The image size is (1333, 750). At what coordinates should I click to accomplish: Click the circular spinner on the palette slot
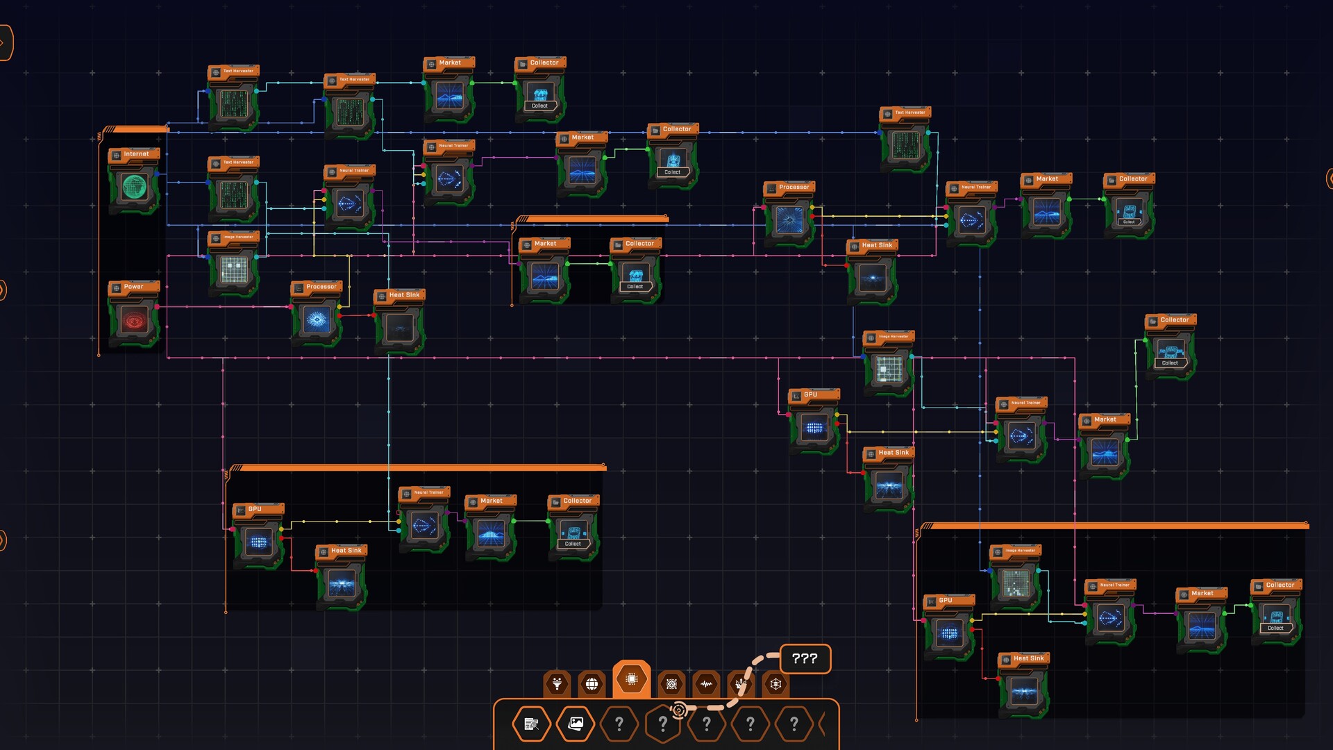(679, 710)
